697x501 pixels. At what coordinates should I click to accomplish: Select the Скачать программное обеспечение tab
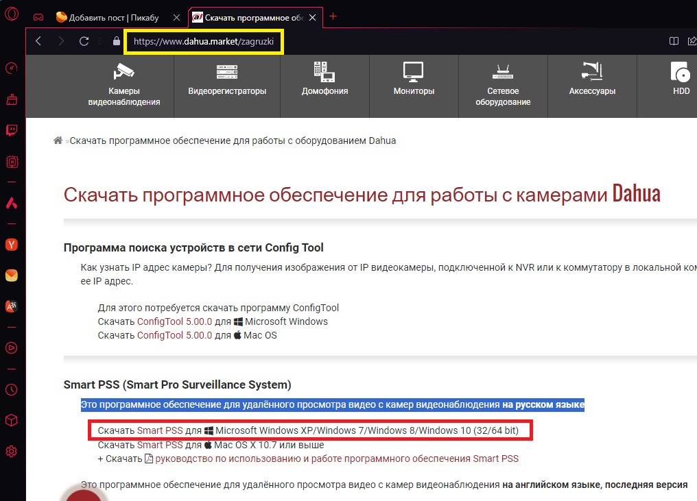[x=255, y=17]
